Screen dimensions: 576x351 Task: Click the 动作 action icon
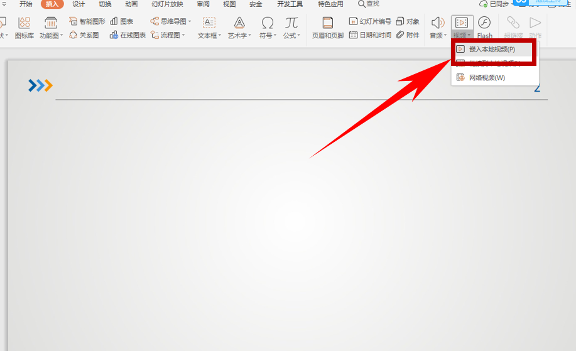pos(535,23)
